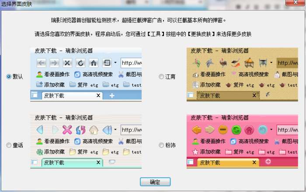Click the home icon in the default skin preview
The image size is (306, 192).
94,63
